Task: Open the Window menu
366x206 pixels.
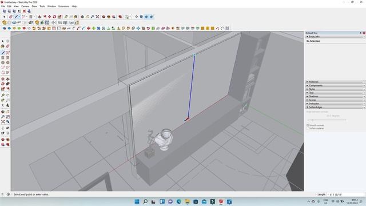Action: (51, 6)
